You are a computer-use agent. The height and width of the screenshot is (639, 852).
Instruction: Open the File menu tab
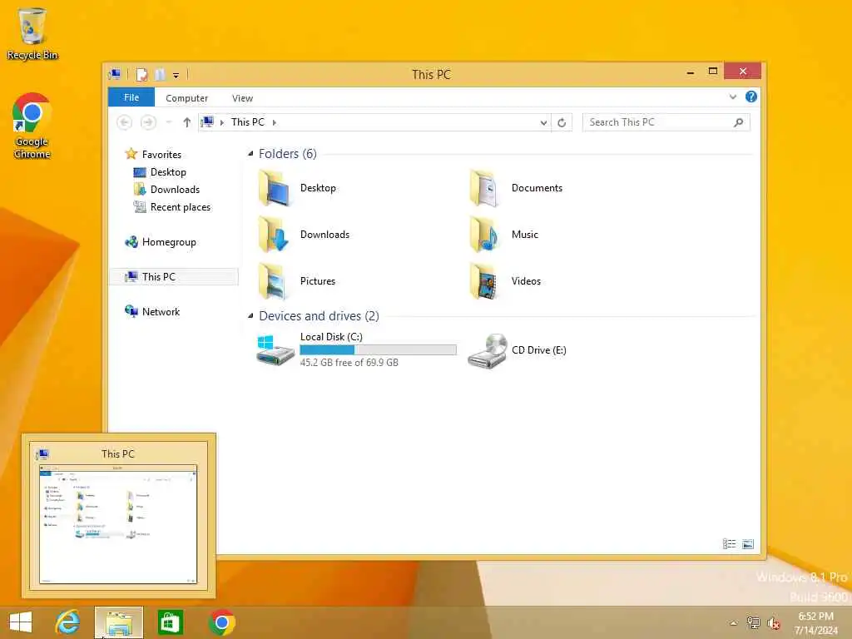[x=131, y=97]
